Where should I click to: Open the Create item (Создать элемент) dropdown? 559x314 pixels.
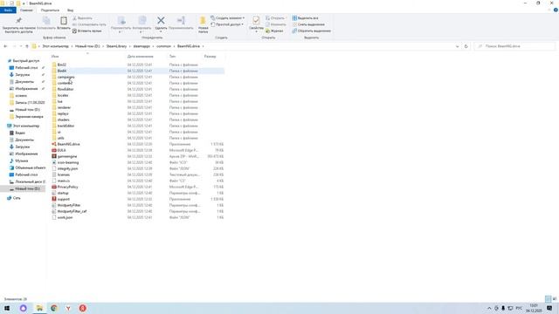[x=227, y=17]
